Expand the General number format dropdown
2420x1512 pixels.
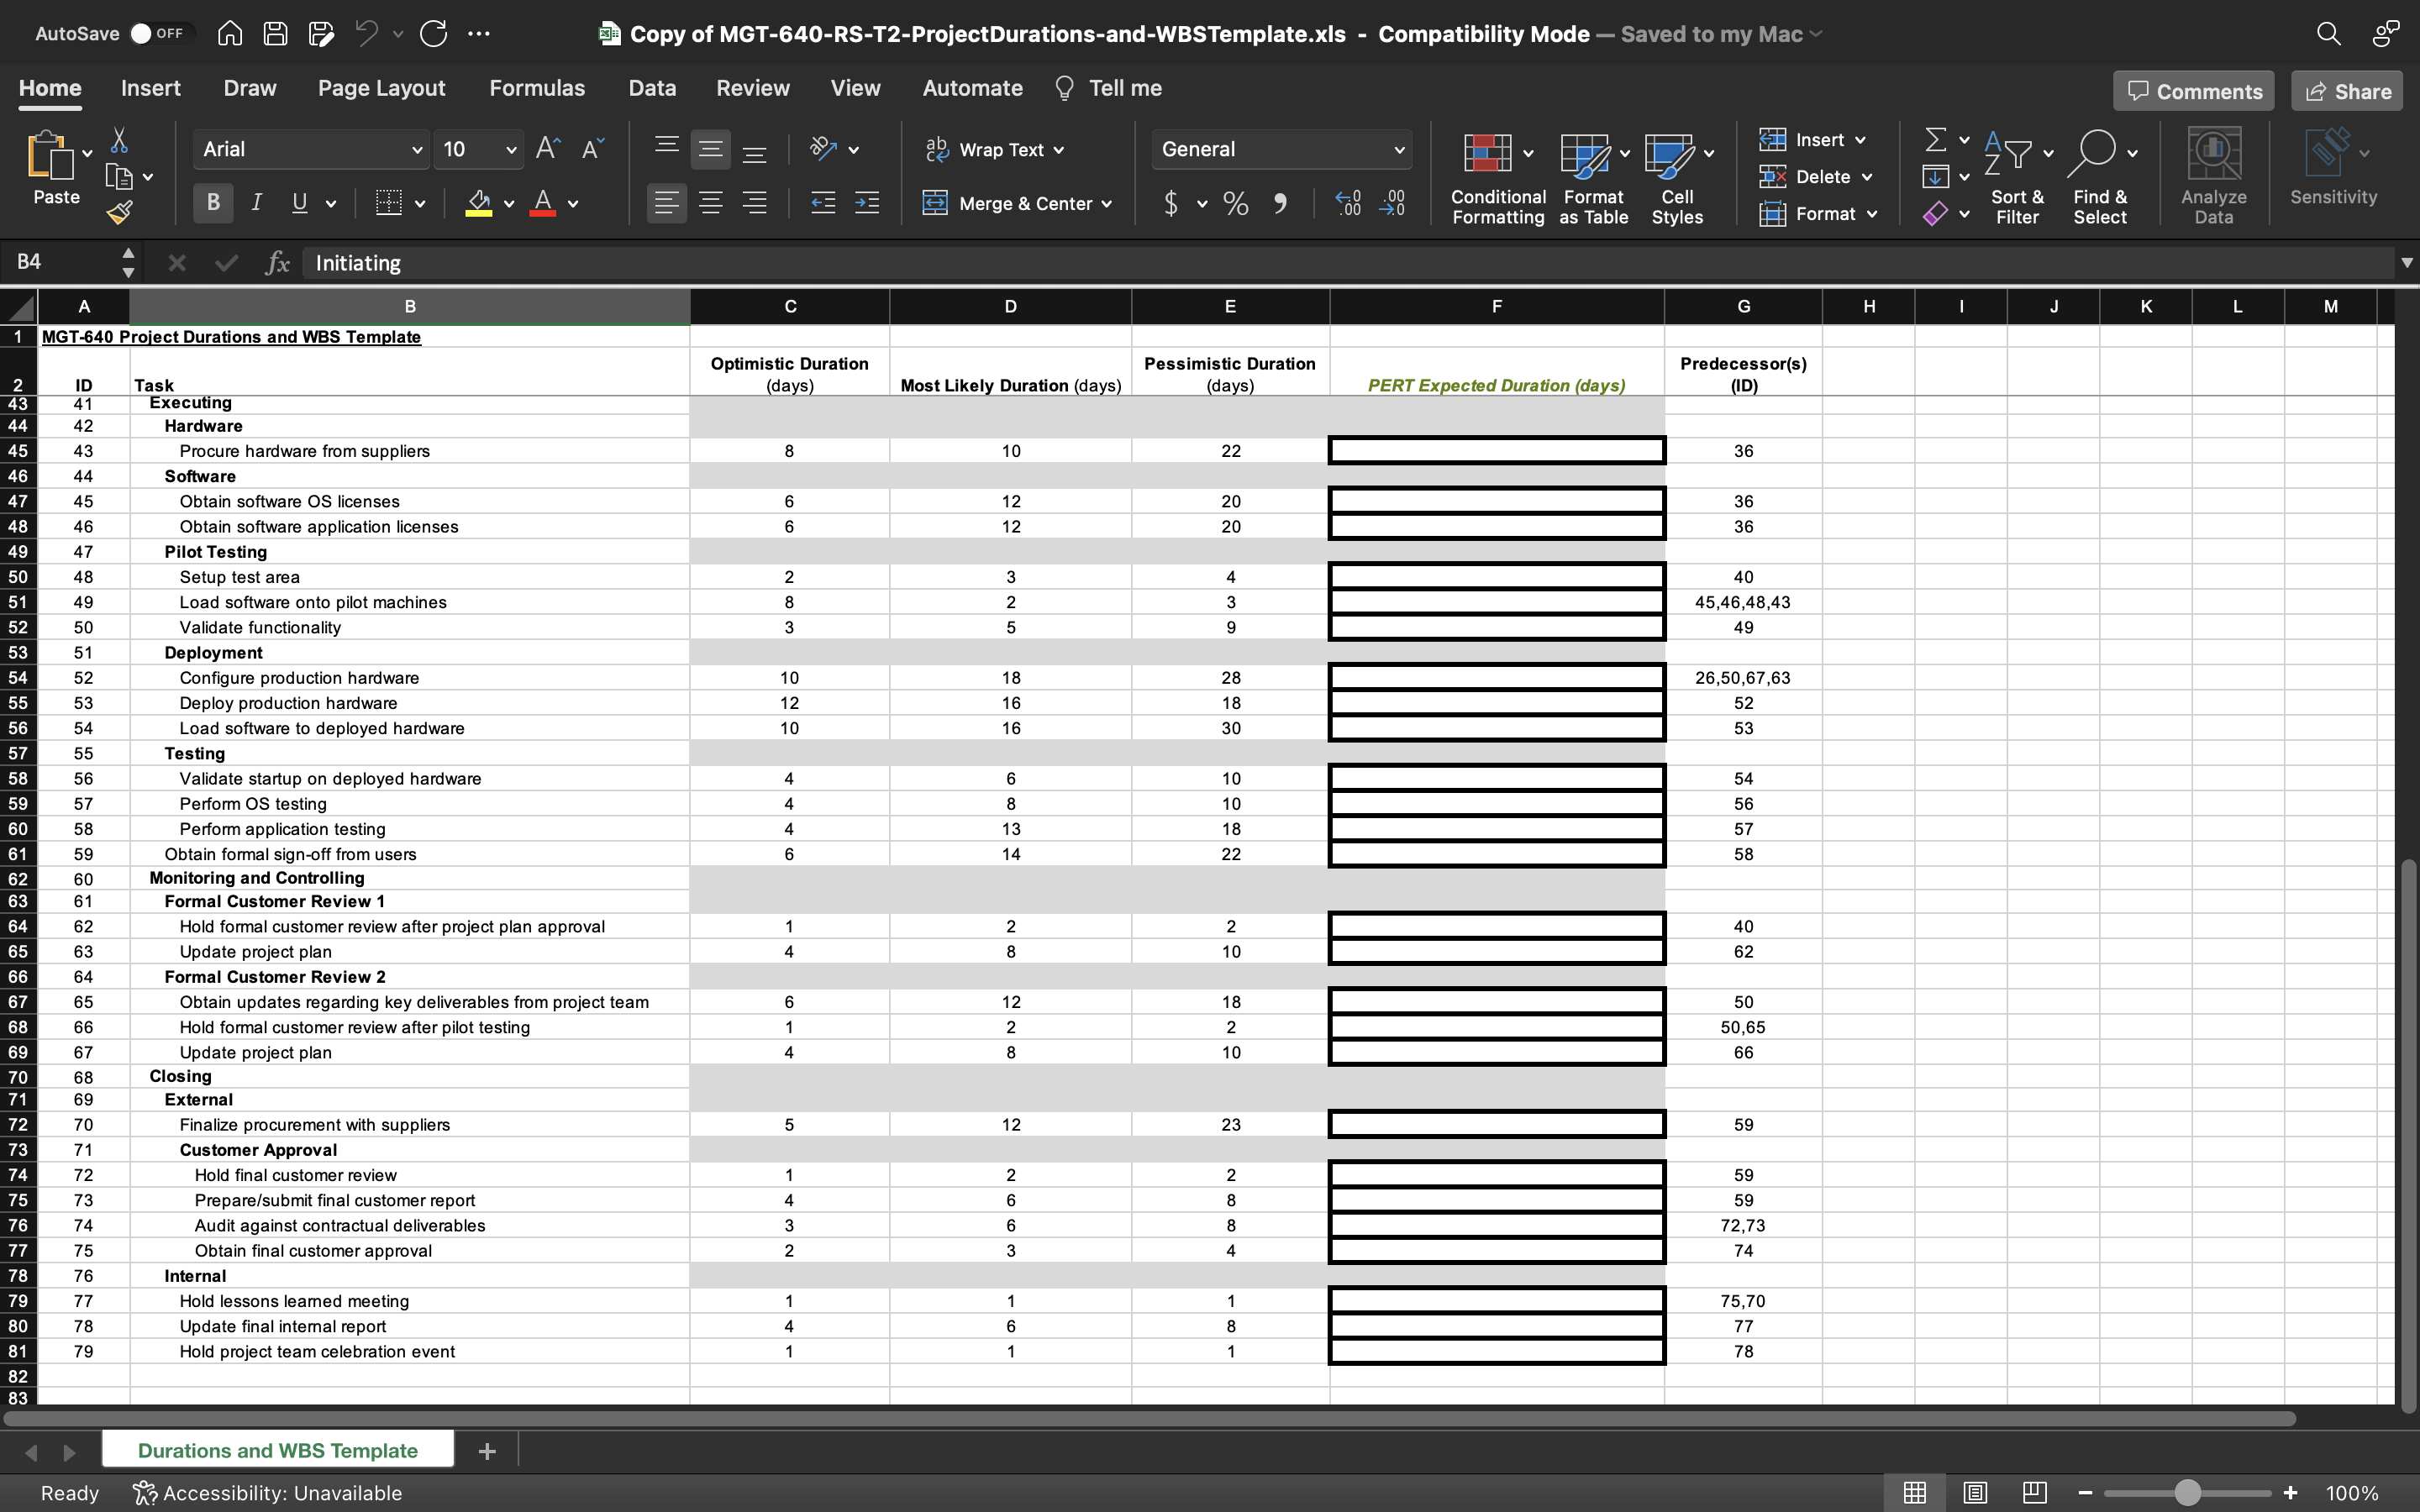[1399, 149]
